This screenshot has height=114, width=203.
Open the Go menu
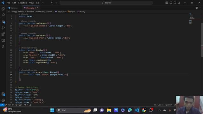tap(37, 3)
